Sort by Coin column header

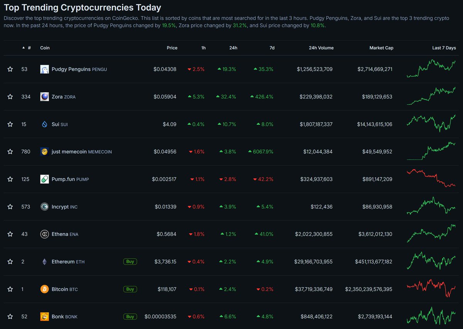tap(45, 48)
